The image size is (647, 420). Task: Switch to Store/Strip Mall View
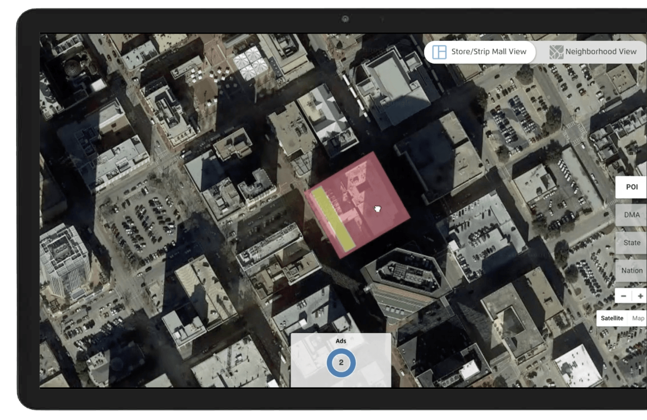(x=480, y=52)
